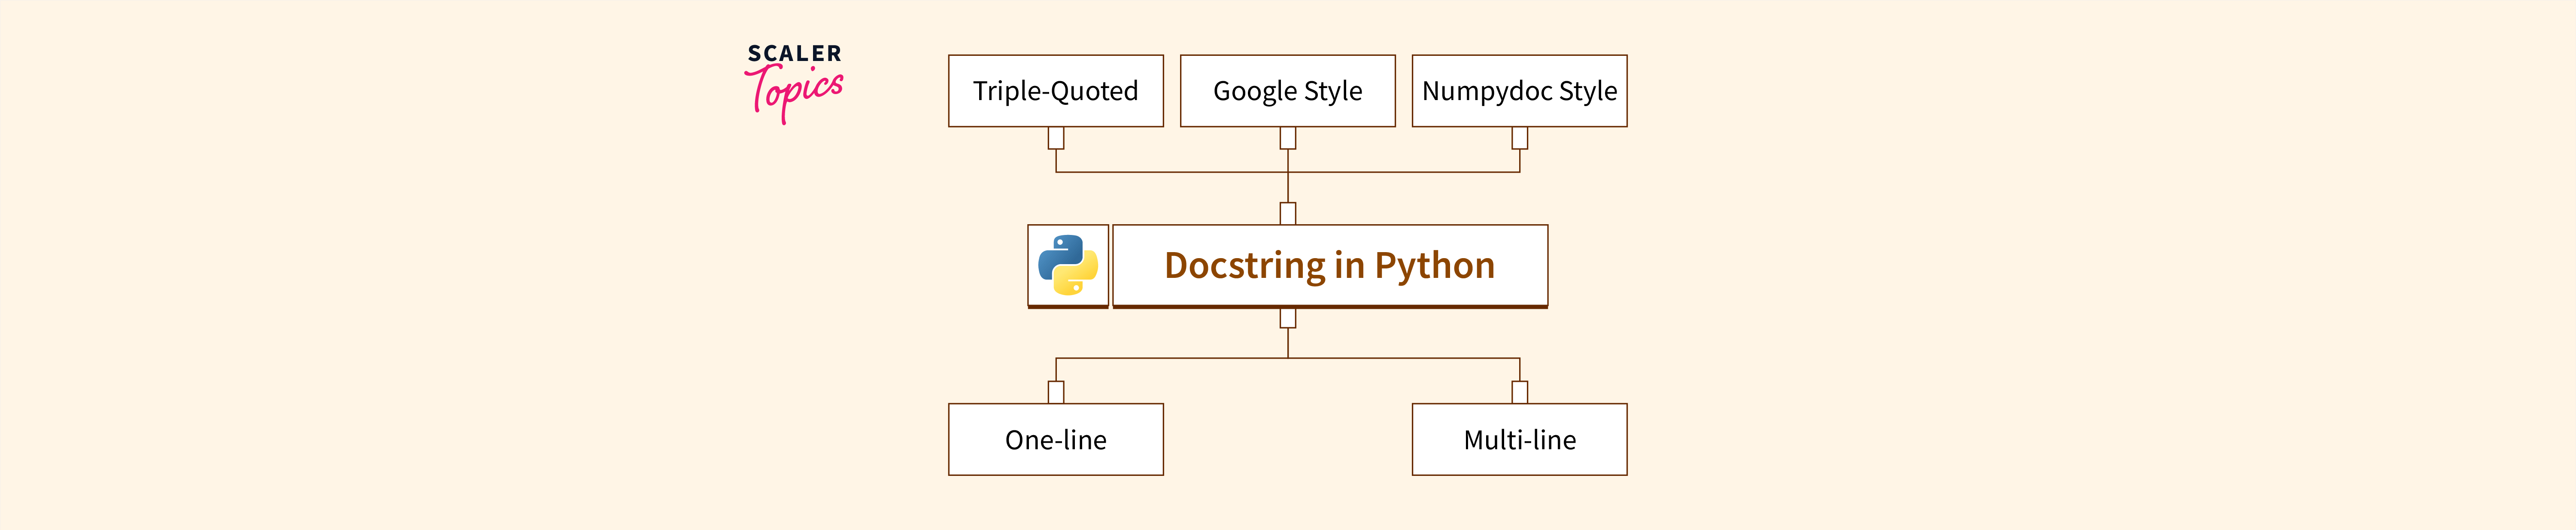The image size is (2576, 530).
Task: Click connector square above Multi-line box
Action: coord(1519,392)
